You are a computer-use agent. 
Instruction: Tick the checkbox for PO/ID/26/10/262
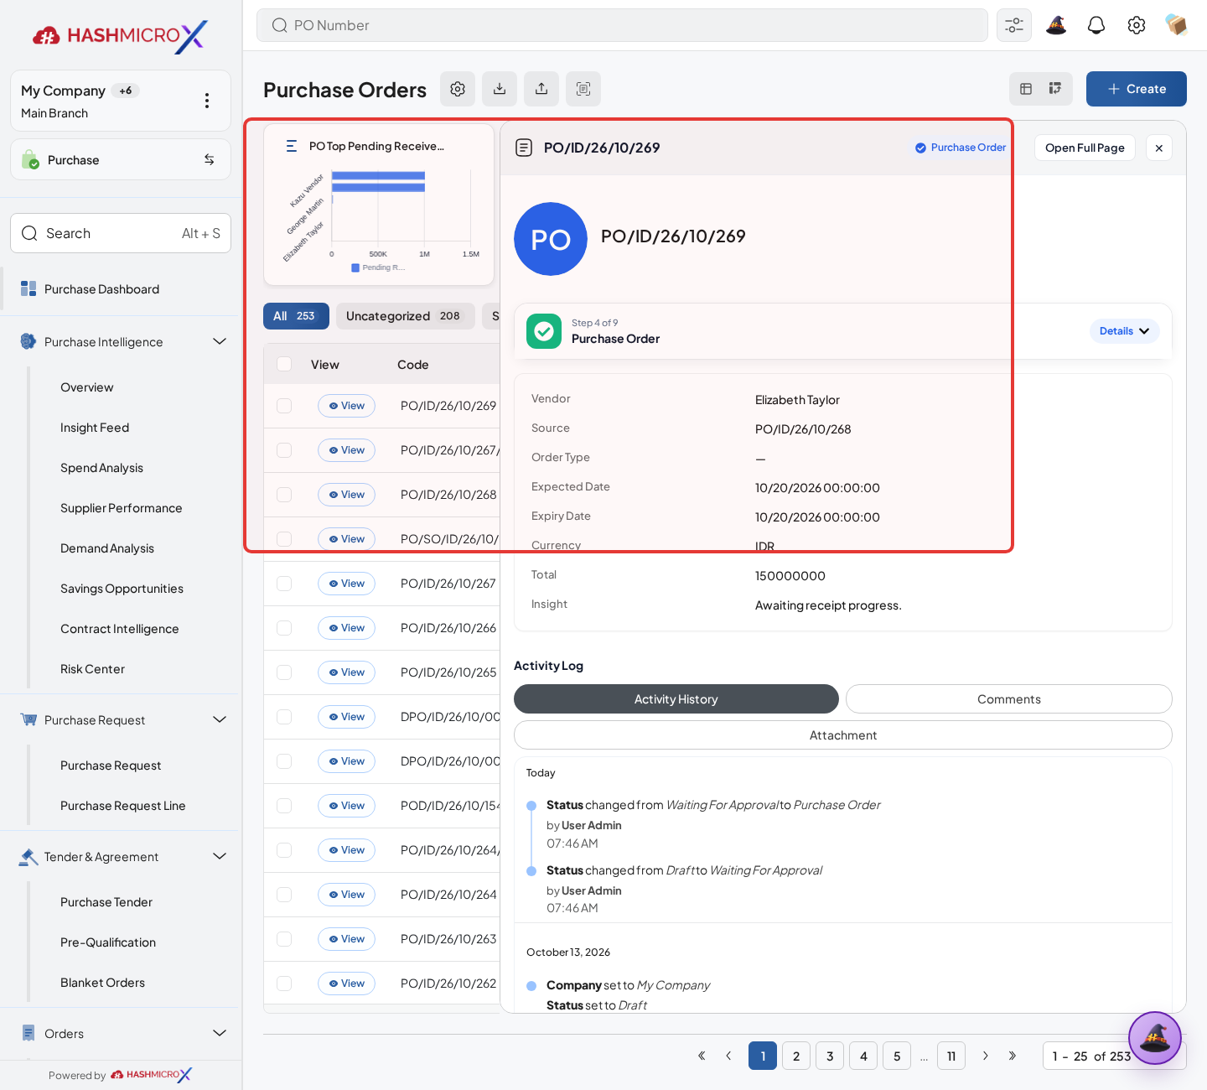tap(284, 984)
